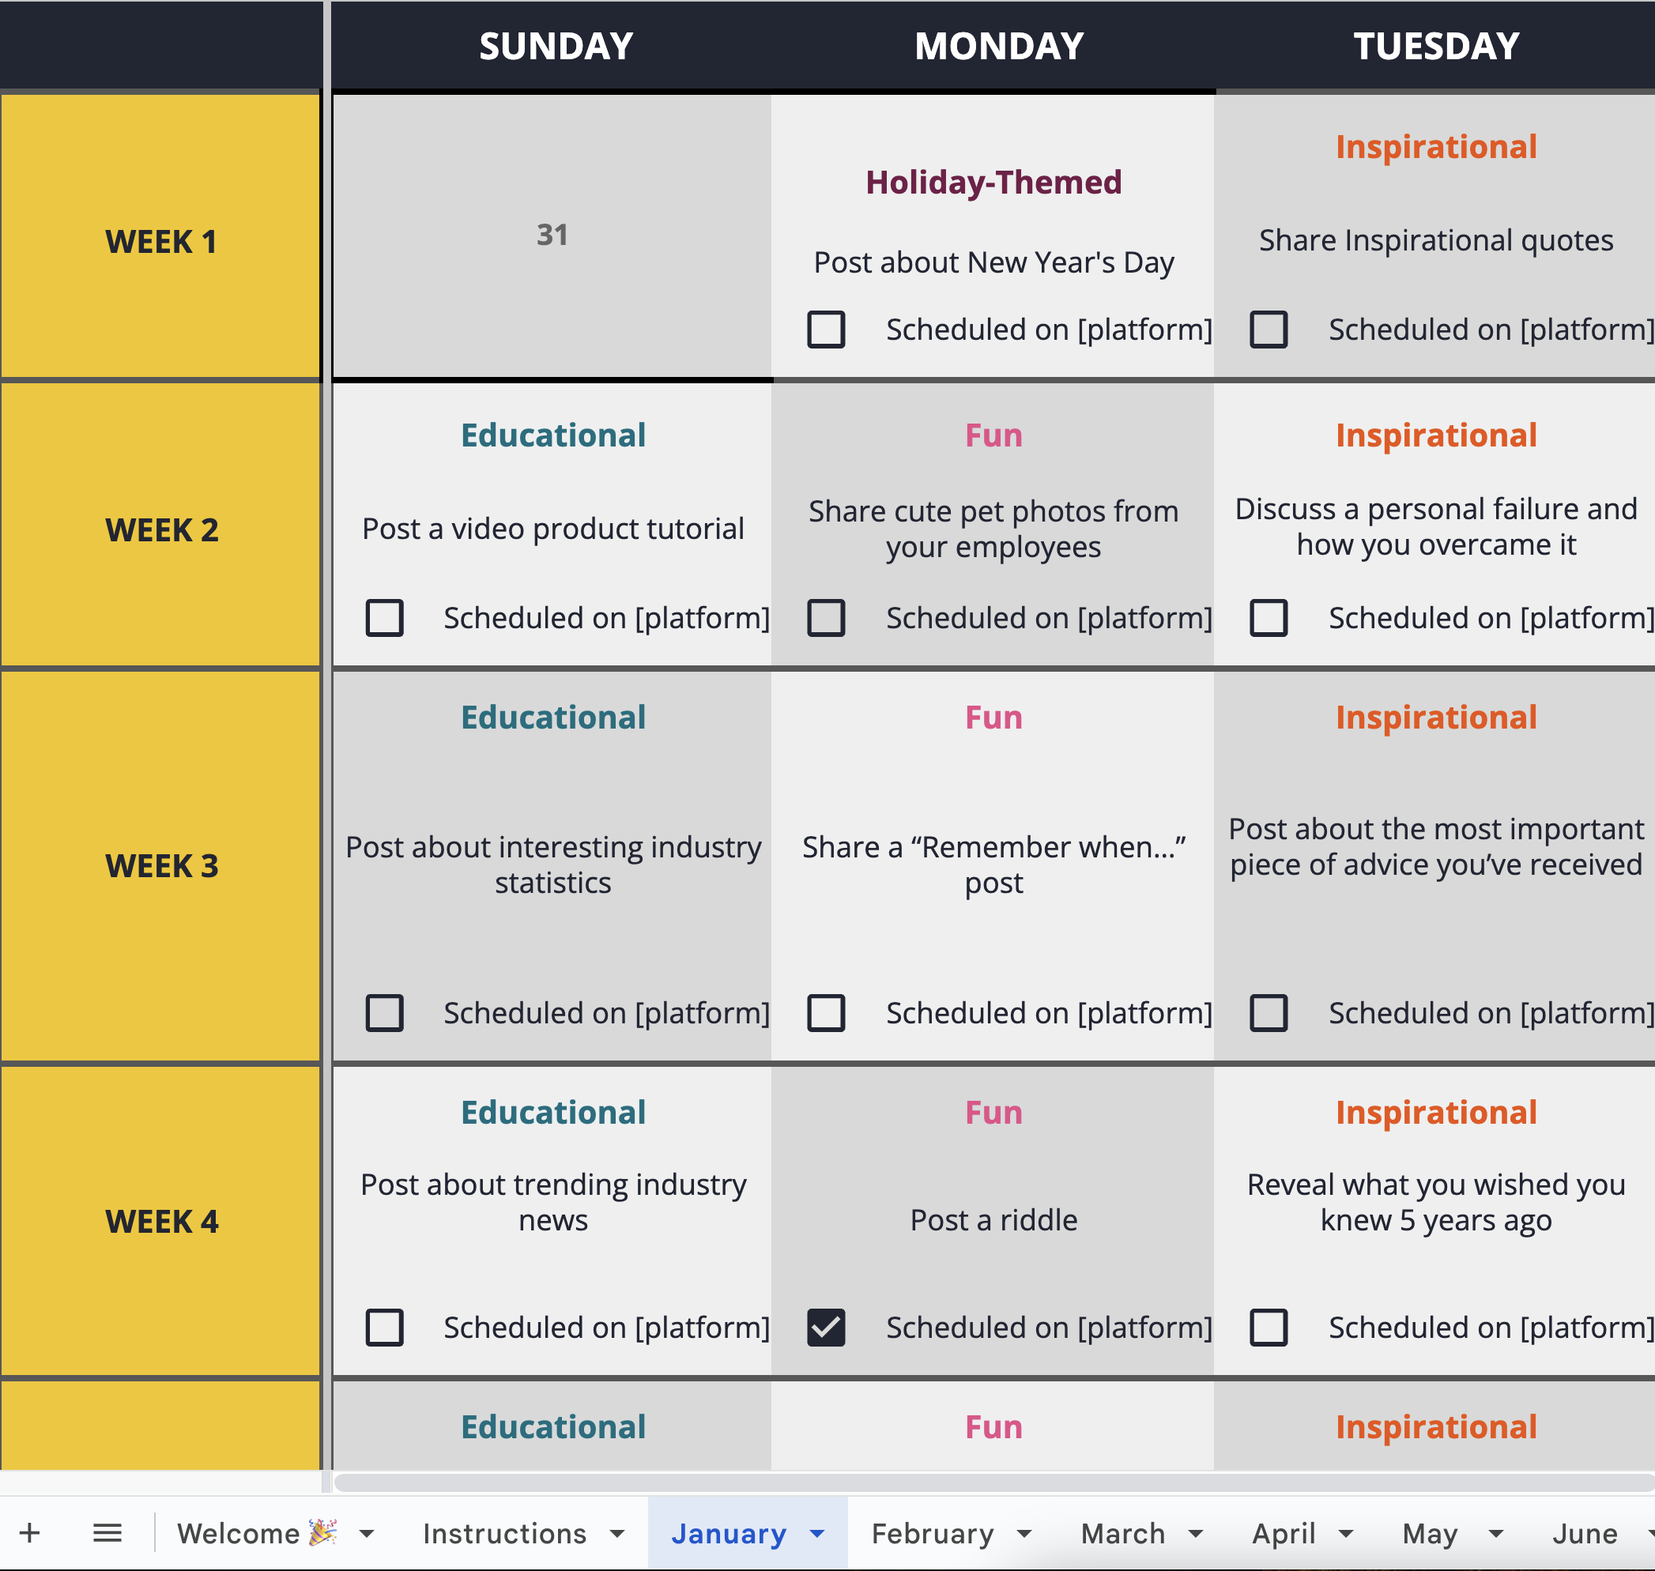
Task: Tick the industry statistics scheduled checkbox
Action: click(x=384, y=1013)
